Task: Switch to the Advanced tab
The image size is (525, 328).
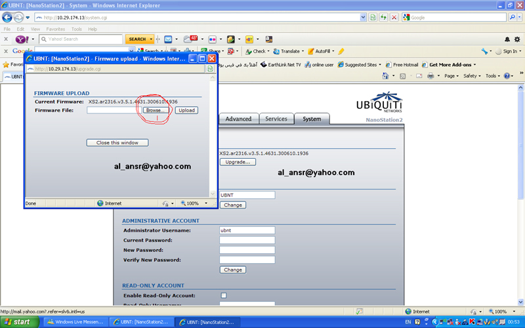Action: [x=238, y=119]
